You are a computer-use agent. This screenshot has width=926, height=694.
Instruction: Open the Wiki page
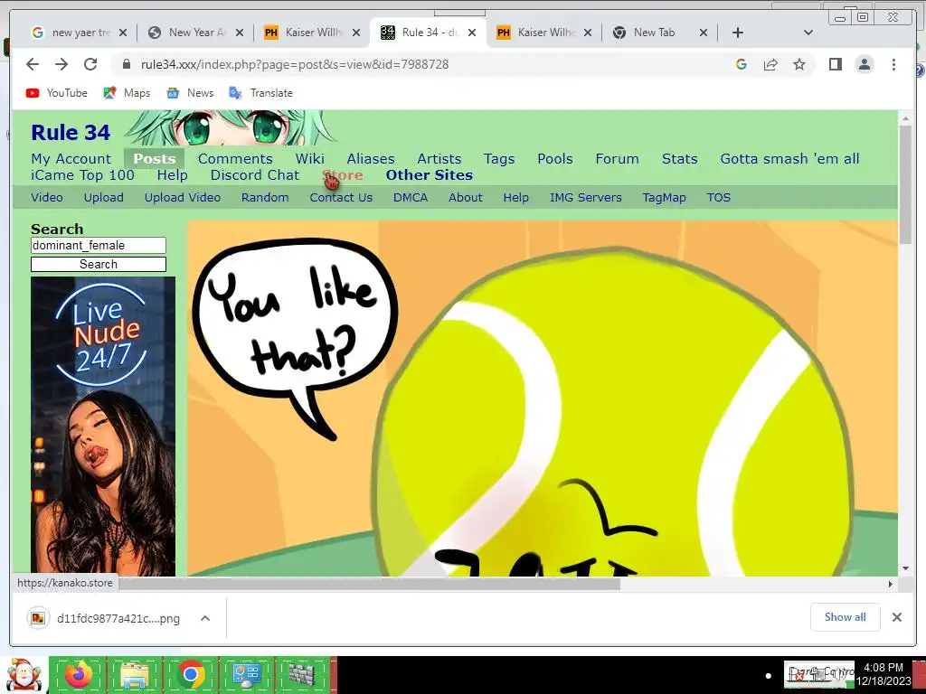coord(310,159)
